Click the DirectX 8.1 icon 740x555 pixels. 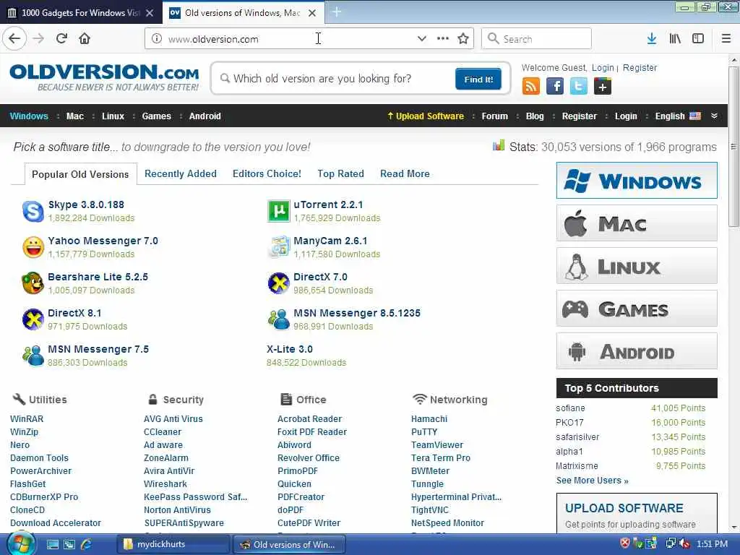pyautogui.click(x=33, y=319)
